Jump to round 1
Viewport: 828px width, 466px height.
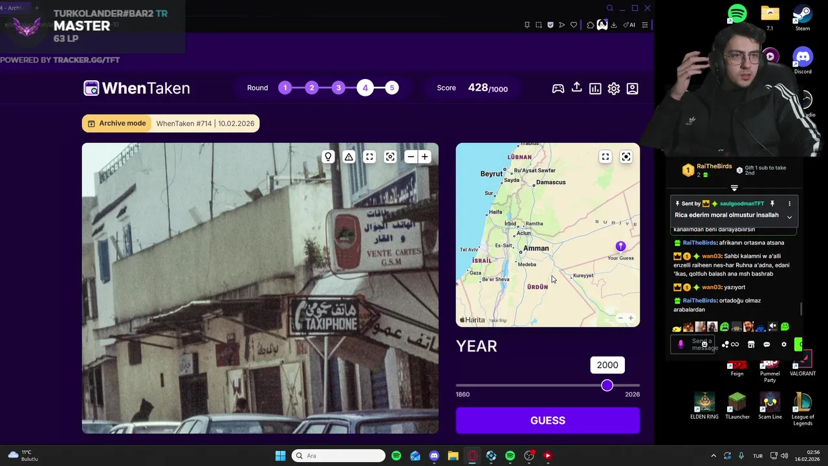tap(285, 88)
